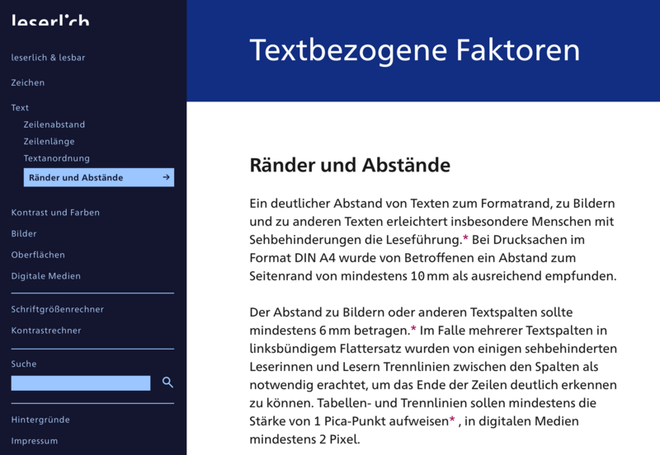Open the leserlich & lesbar page
The image size is (660, 455).
48,58
